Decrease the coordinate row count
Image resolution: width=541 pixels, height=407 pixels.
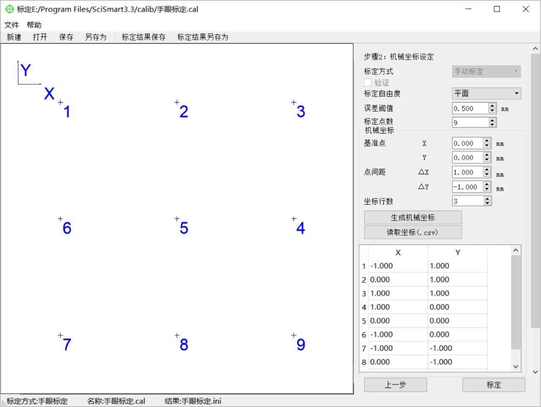(487, 203)
